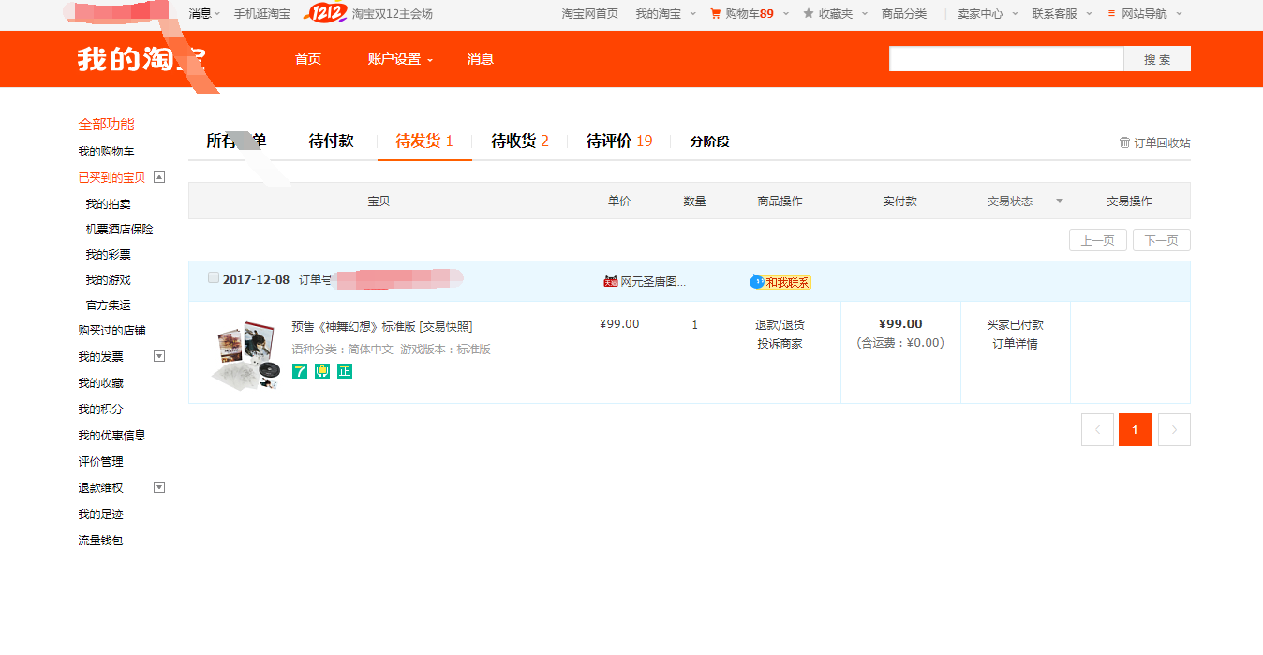Open the 交易快照 link

446,327
